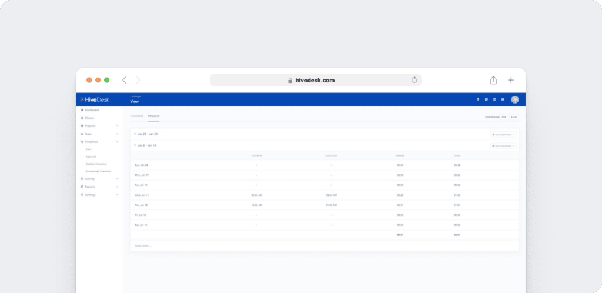Open the Not Submitted dropdown for Jan 8 week
The image size is (602, 293).
[x=504, y=145]
